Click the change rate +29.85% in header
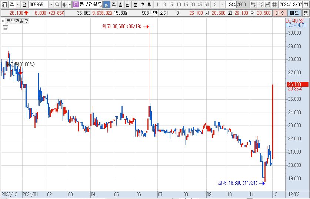Viewport: 310px width, 199px height. [x=56, y=13]
